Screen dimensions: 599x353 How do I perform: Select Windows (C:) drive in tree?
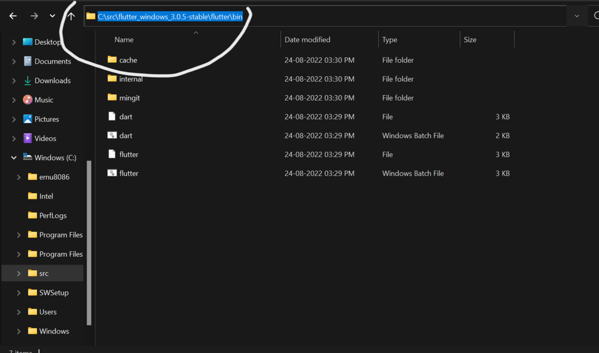point(56,158)
